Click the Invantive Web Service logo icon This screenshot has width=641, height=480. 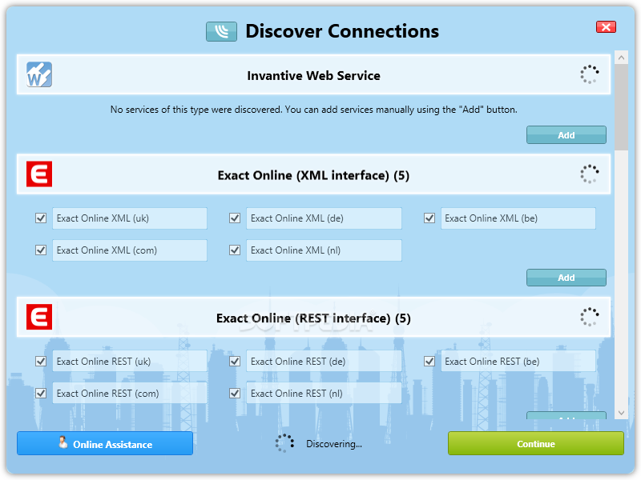[x=39, y=74]
